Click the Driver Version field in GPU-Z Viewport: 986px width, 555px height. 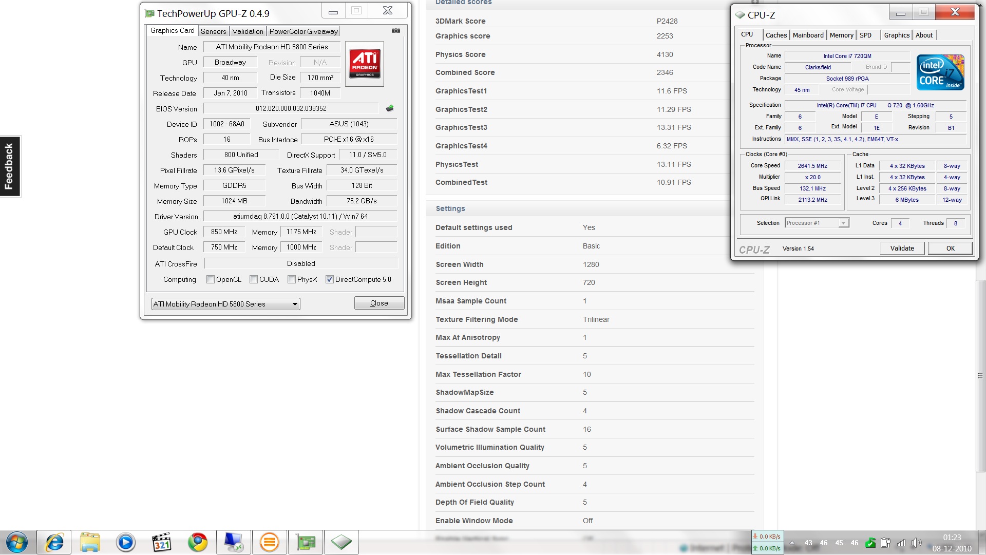click(x=300, y=216)
